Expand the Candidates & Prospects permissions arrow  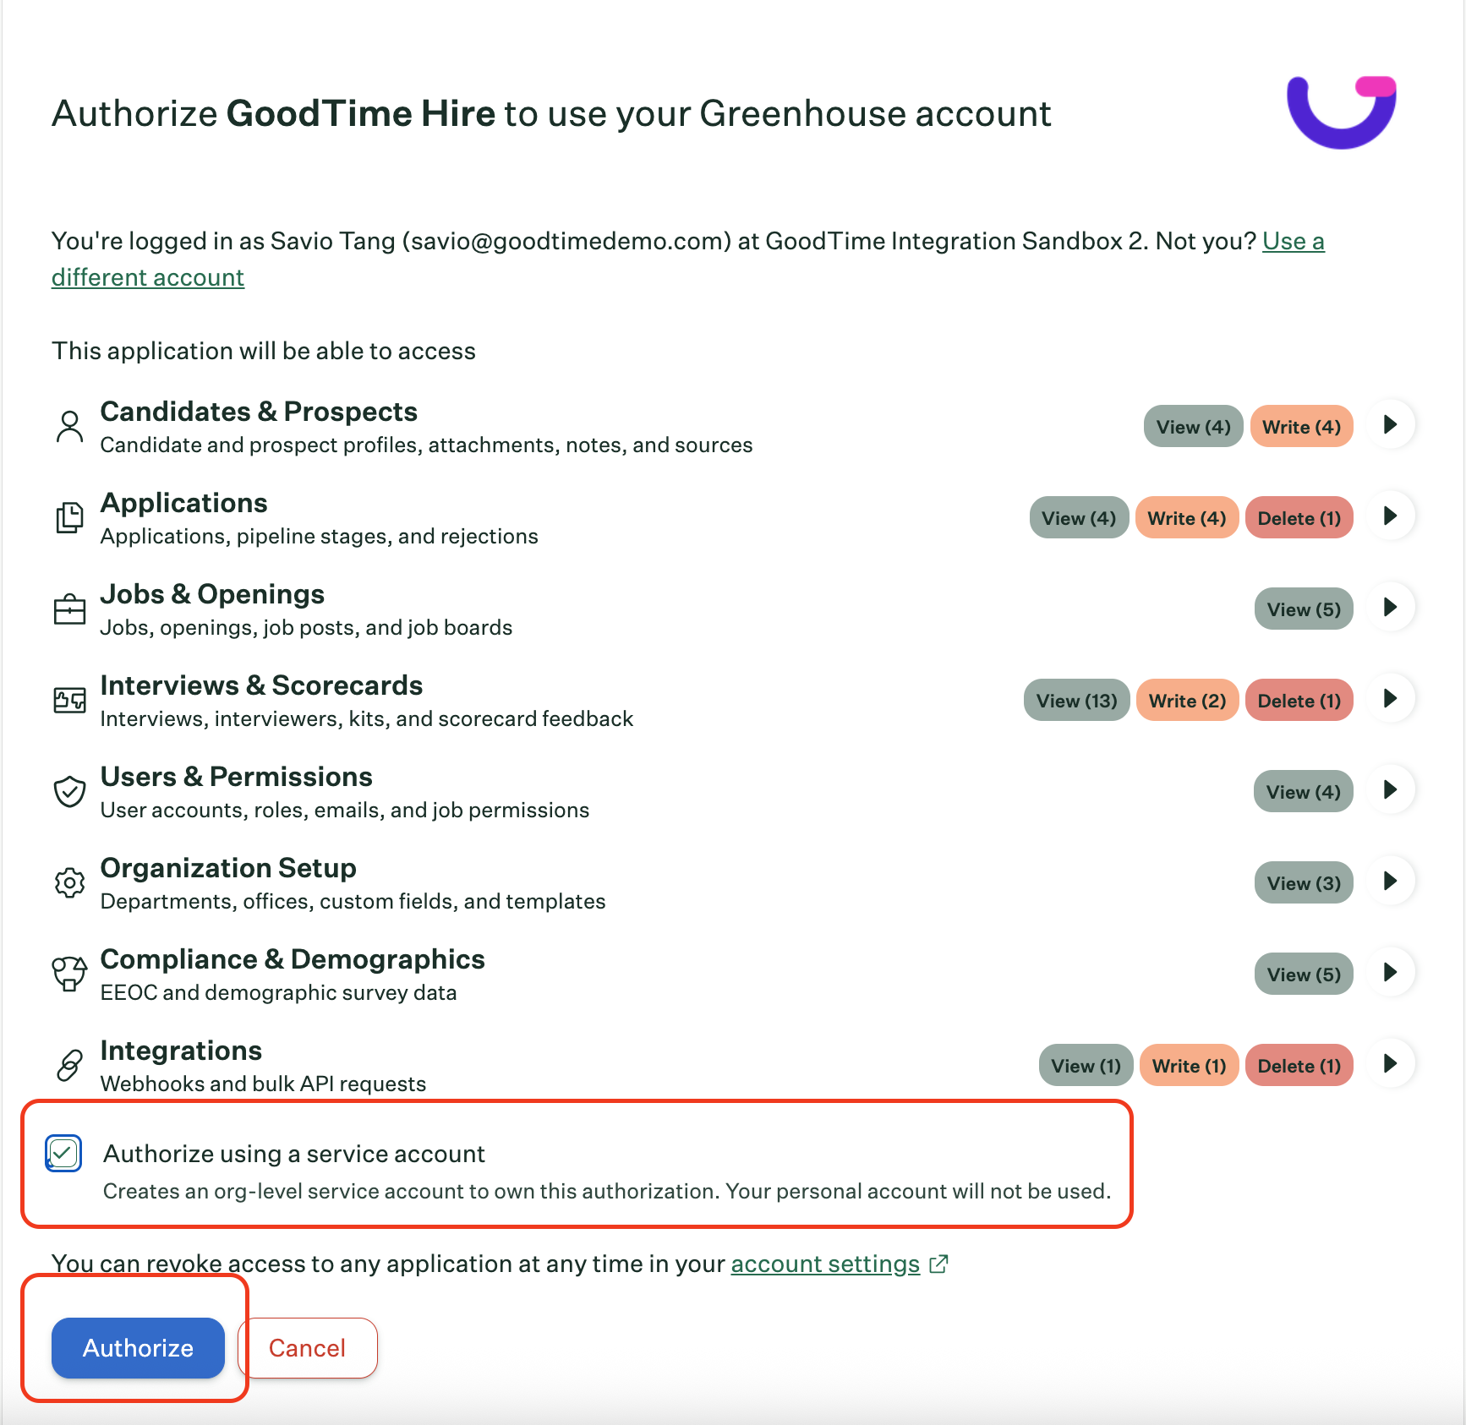coord(1391,424)
